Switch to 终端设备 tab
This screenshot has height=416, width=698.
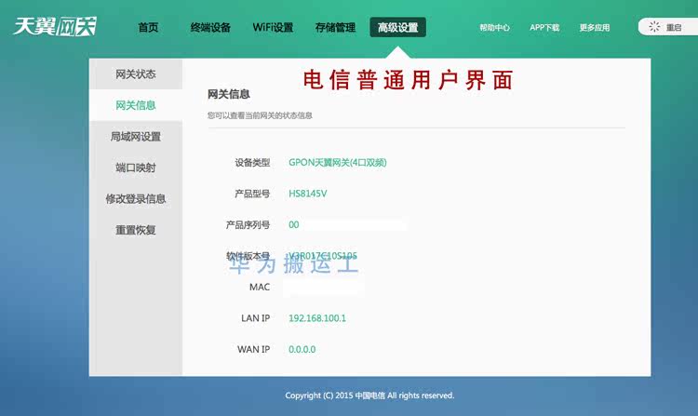pyautogui.click(x=210, y=28)
